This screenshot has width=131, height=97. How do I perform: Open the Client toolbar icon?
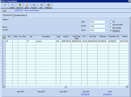coord(27,6)
